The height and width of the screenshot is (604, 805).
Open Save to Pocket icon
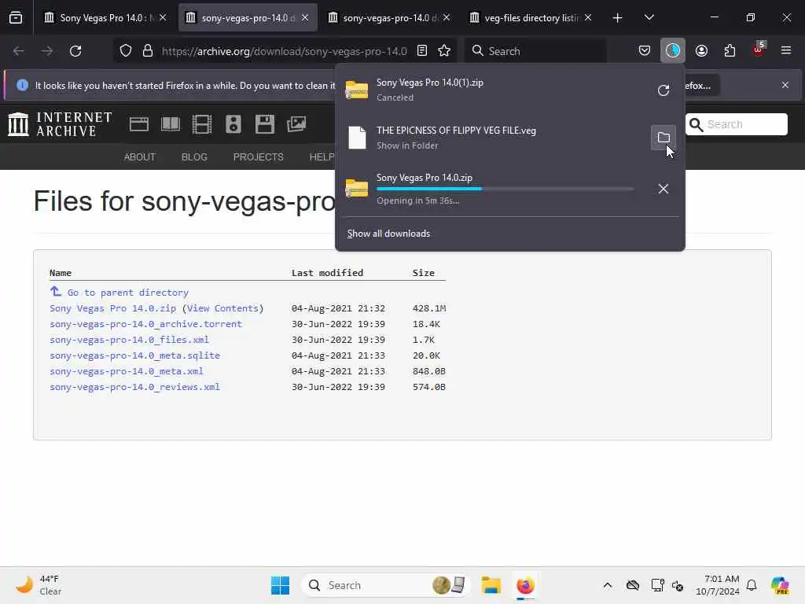click(x=645, y=51)
